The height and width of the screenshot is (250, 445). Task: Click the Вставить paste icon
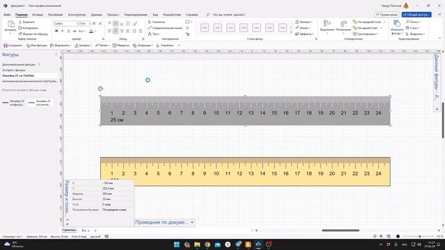[11, 24]
